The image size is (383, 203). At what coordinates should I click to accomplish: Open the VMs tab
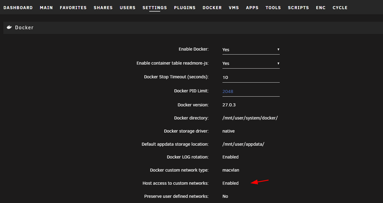coord(234,8)
